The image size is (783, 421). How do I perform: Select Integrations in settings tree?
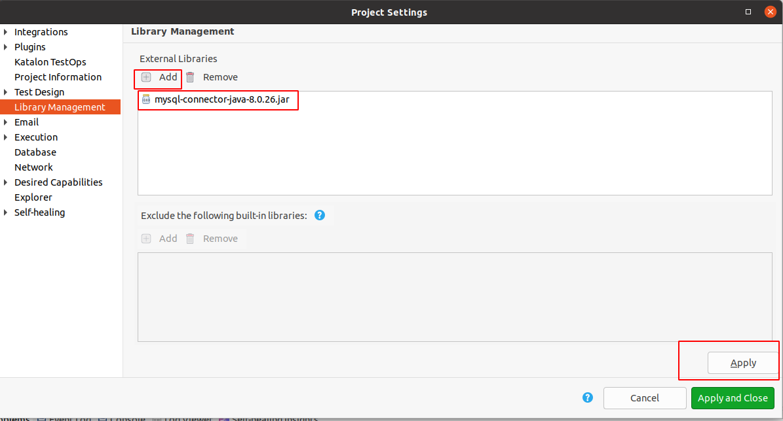point(41,32)
